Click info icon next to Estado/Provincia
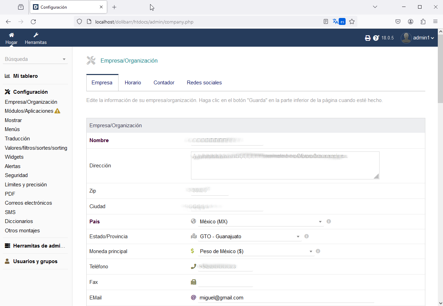 pyautogui.click(x=306, y=236)
